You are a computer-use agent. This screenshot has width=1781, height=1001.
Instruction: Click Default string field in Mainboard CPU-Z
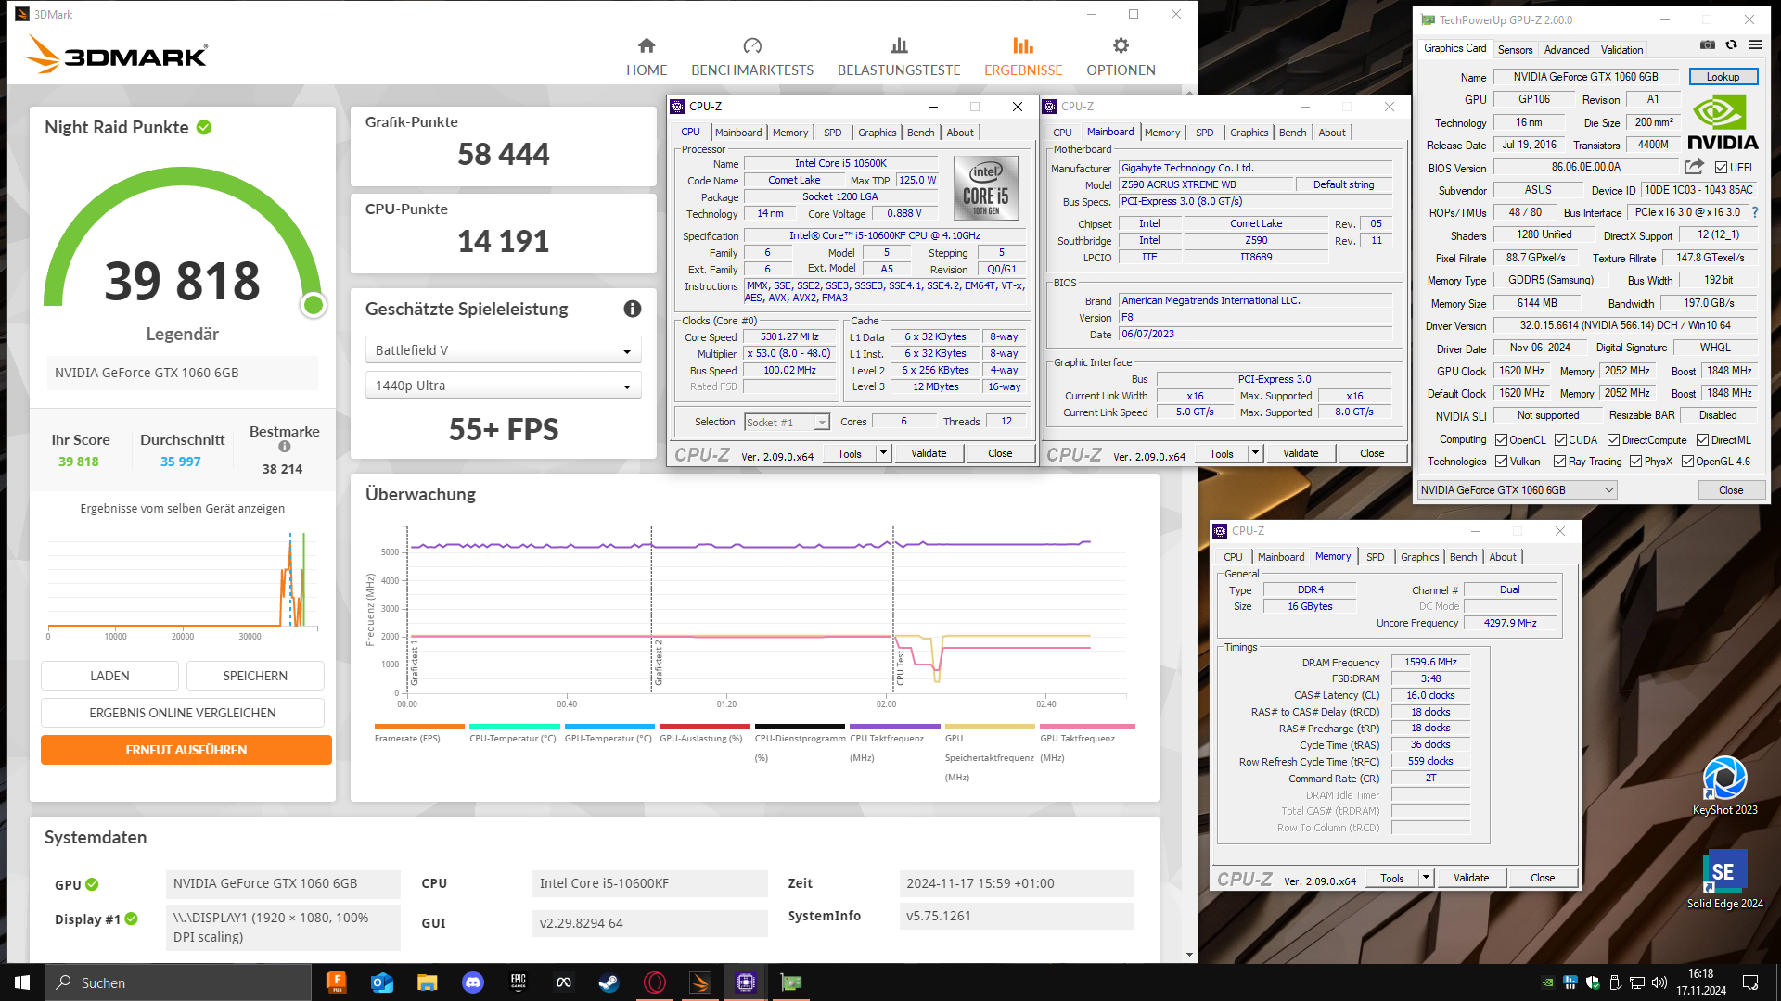[x=1343, y=184]
